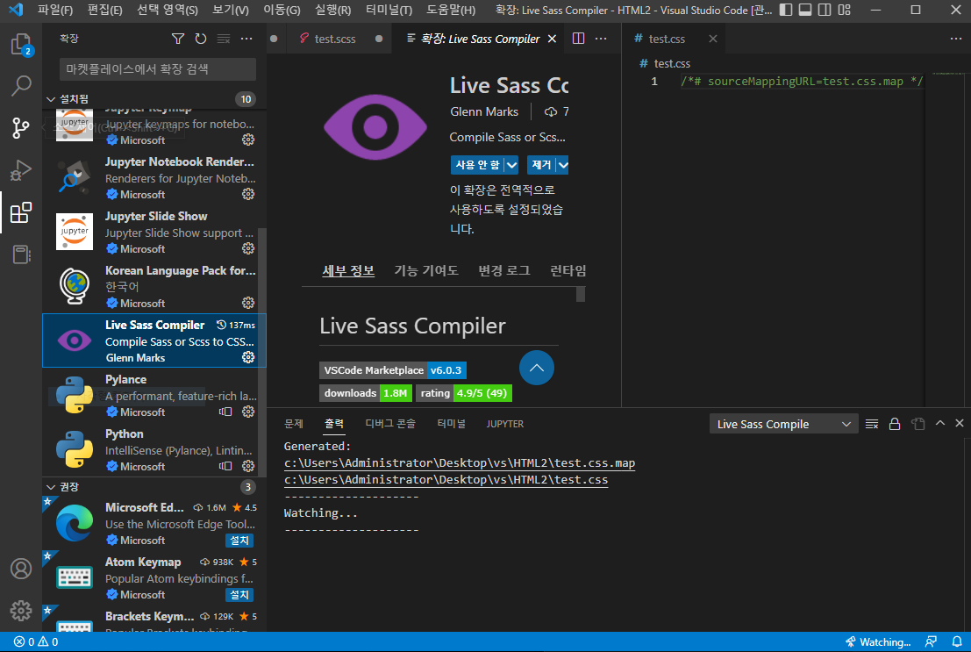Open Live Sass Compiler manage gear

[248, 358]
